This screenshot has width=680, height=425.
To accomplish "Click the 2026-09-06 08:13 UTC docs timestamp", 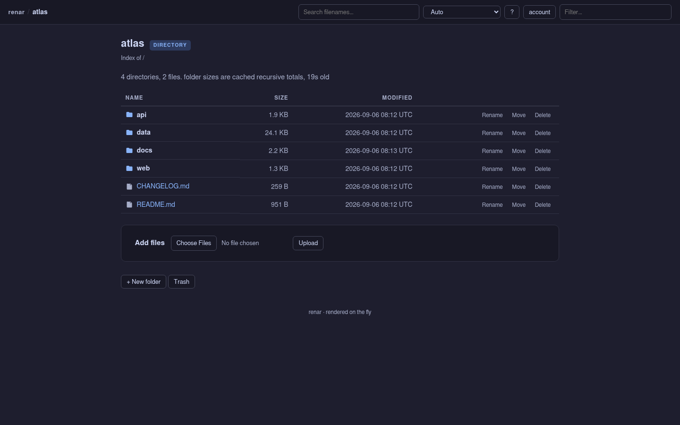I will [379, 151].
